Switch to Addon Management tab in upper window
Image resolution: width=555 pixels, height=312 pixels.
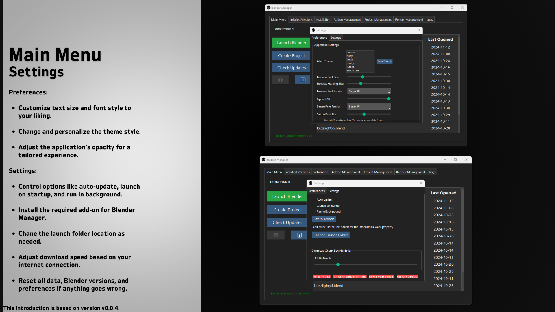pos(347,20)
